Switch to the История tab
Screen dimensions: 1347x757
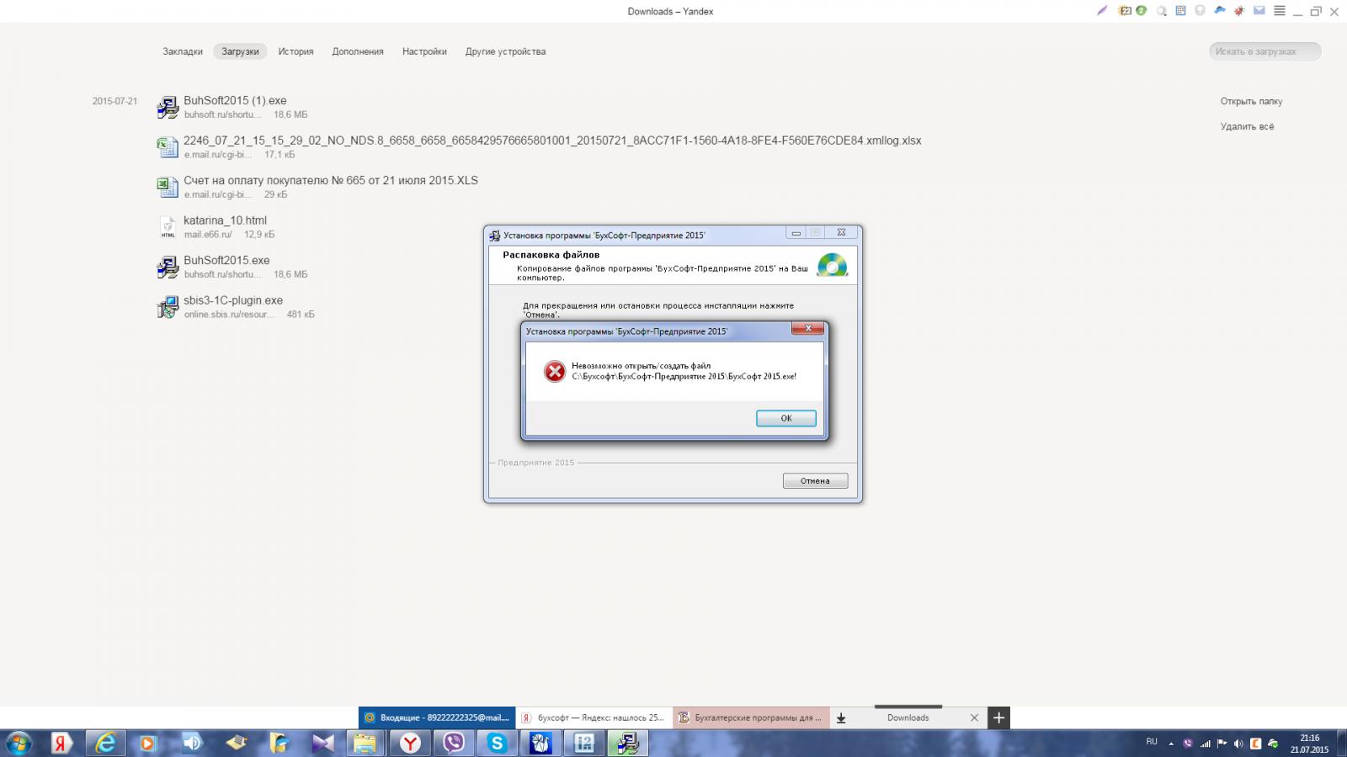click(x=295, y=51)
